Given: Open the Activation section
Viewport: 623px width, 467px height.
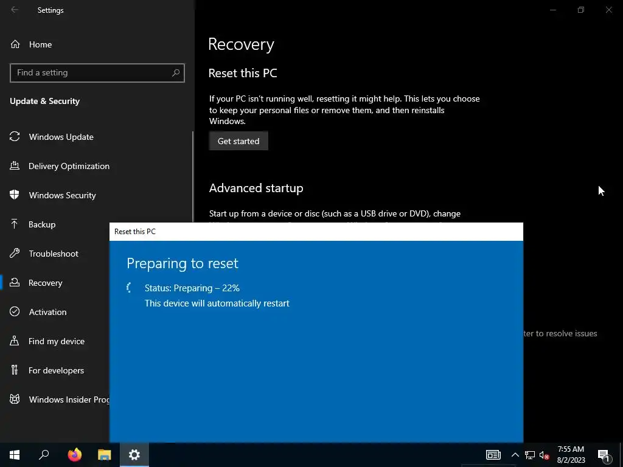Looking at the screenshot, I should 47,312.
